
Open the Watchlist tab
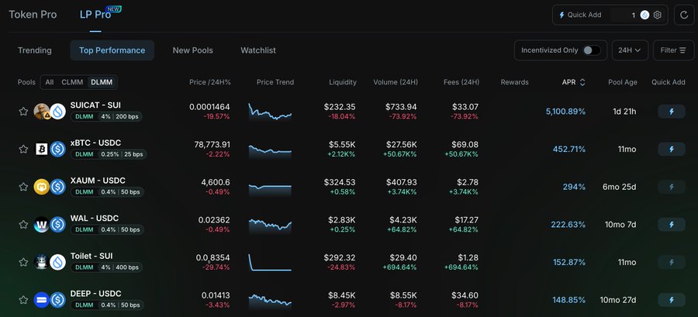click(x=258, y=50)
